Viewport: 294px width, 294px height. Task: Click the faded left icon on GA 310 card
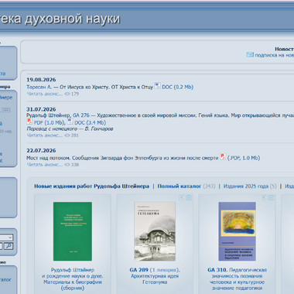click(x=264, y=198)
